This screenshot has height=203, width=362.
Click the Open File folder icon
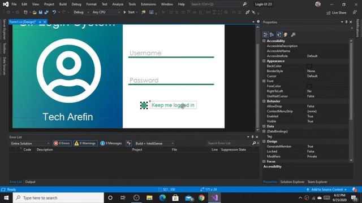coord(35,12)
